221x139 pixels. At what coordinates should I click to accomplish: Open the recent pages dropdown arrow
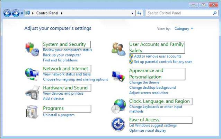22,13
